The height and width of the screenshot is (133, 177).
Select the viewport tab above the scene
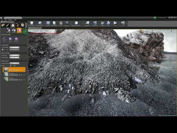coord(35,28)
